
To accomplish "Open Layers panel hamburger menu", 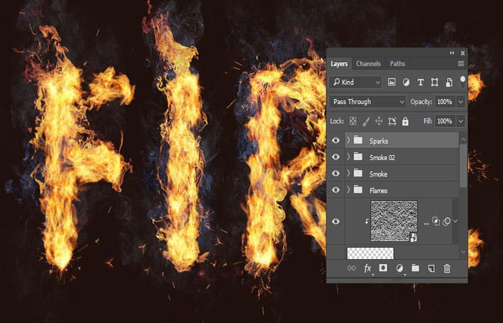I will [x=461, y=64].
